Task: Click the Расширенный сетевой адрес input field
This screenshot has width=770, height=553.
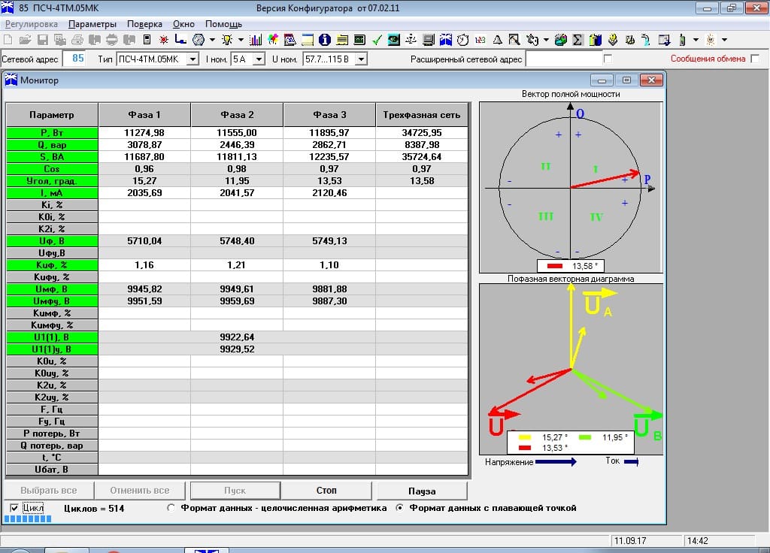Action: point(564,59)
